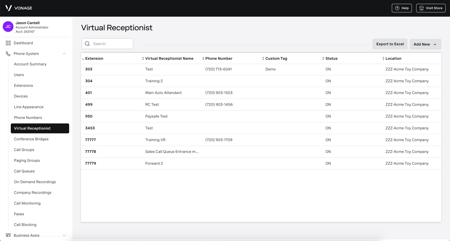Go to Phone Numbers

tap(28, 118)
